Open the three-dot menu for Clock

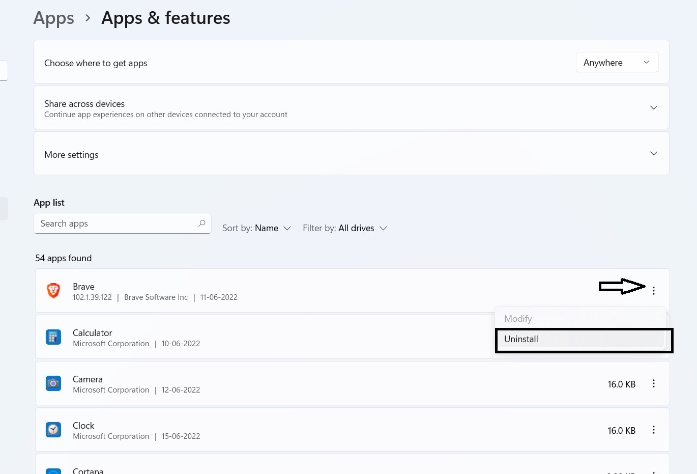coord(654,430)
